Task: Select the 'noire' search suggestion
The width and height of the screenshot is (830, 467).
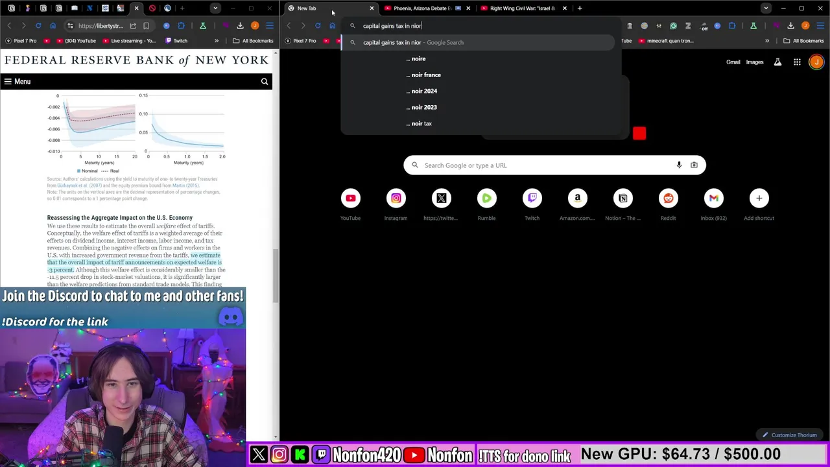Action: (x=478, y=58)
